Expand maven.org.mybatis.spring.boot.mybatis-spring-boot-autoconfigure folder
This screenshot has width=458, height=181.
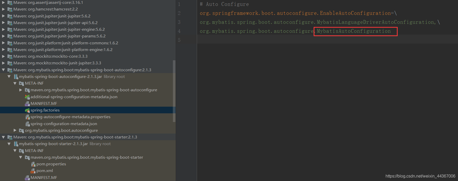21,90
